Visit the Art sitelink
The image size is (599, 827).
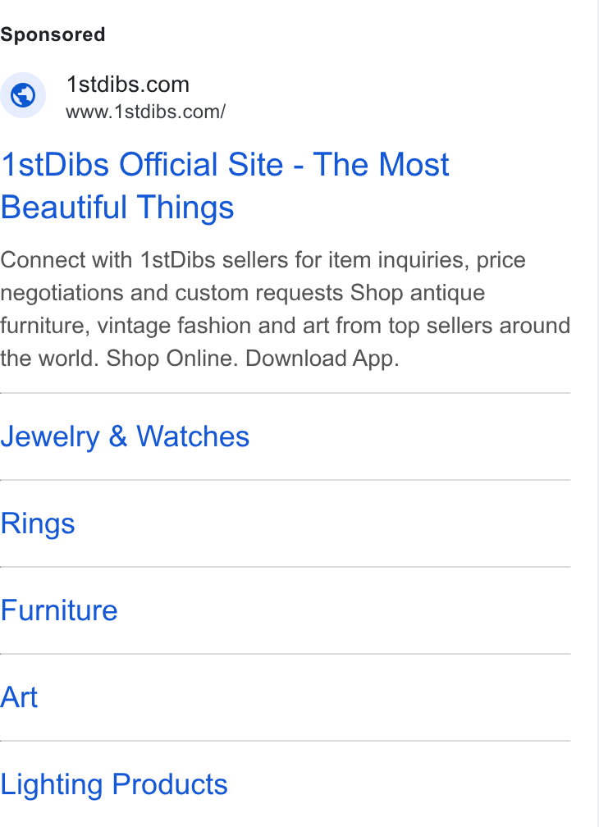(x=19, y=697)
